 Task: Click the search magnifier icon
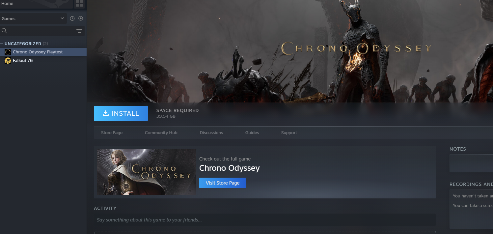pyautogui.click(x=4, y=31)
